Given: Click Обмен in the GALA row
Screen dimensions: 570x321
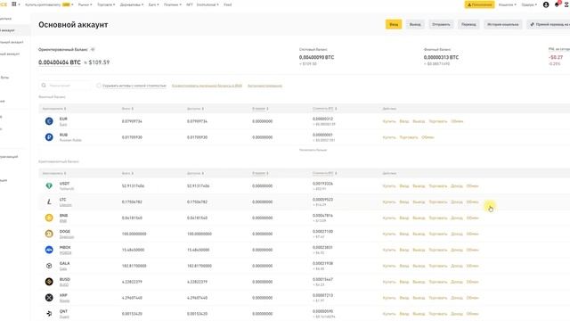Looking at the screenshot, I should click(x=472, y=266).
